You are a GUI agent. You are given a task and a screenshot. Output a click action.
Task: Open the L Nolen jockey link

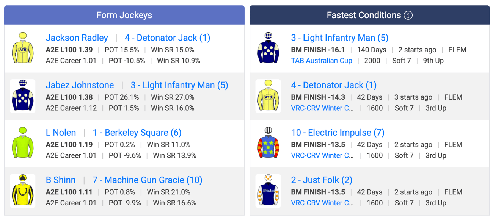(x=61, y=133)
